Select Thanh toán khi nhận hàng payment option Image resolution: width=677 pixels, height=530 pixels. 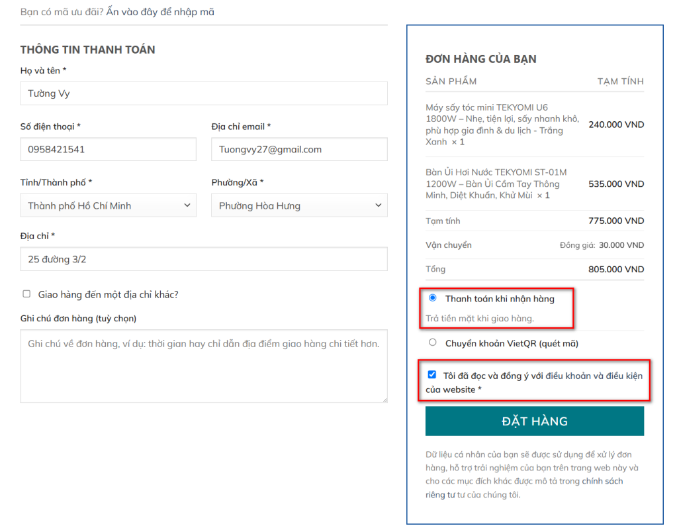point(433,298)
